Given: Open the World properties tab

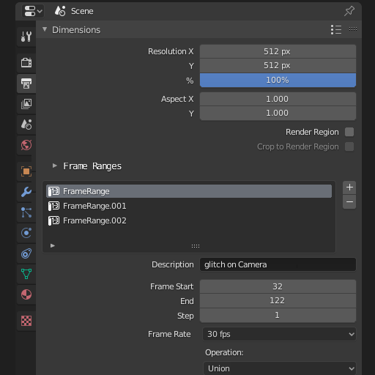Looking at the screenshot, I should [x=26, y=145].
